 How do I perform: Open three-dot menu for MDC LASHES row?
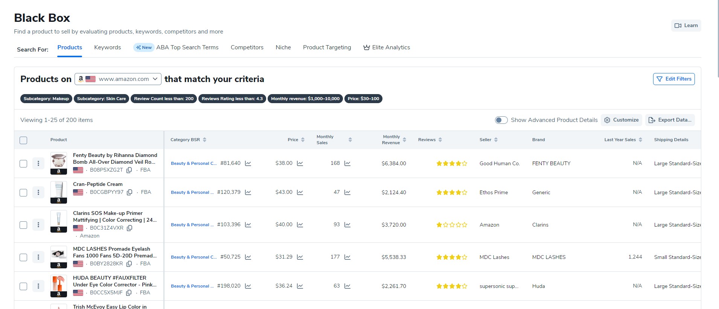click(x=38, y=257)
